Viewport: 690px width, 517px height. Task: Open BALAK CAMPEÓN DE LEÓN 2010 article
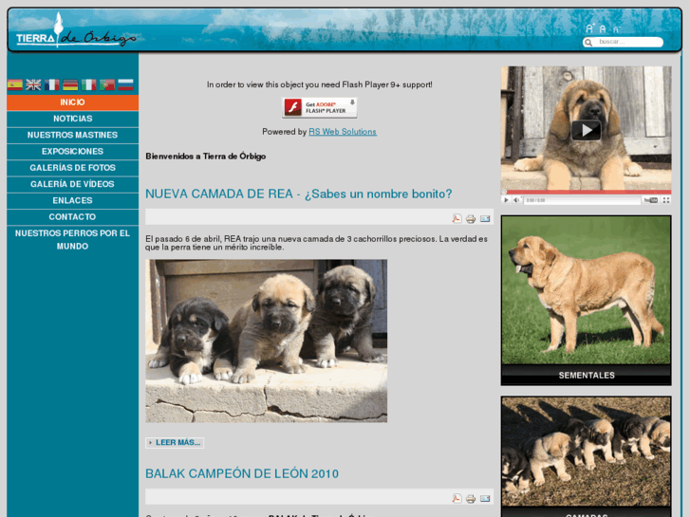click(x=242, y=474)
